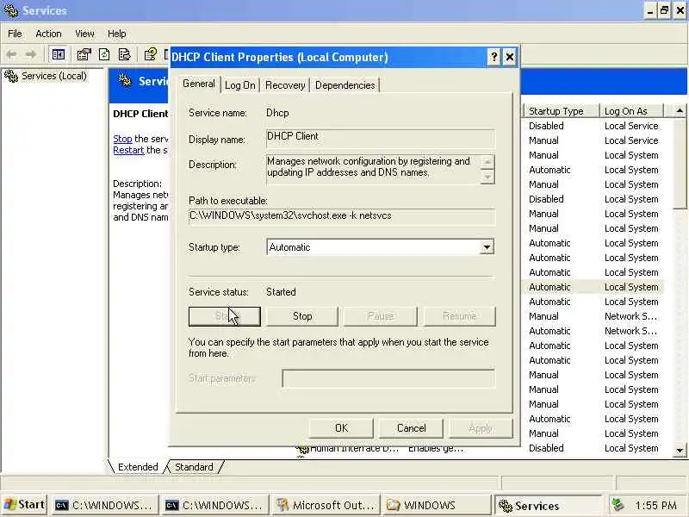Viewport: 689px width, 517px height.
Task: Close the DHCP Client Properties dialog
Action: pyautogui.click(x=509, y=57)
